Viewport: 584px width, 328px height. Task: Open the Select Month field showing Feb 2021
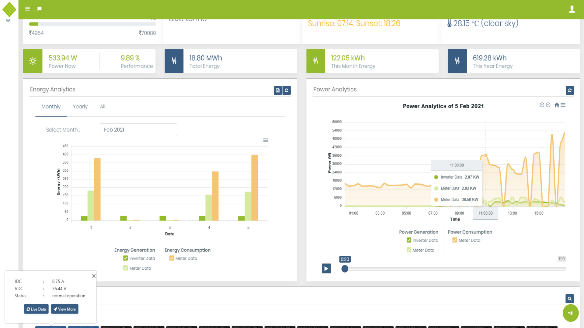(138, 130)
